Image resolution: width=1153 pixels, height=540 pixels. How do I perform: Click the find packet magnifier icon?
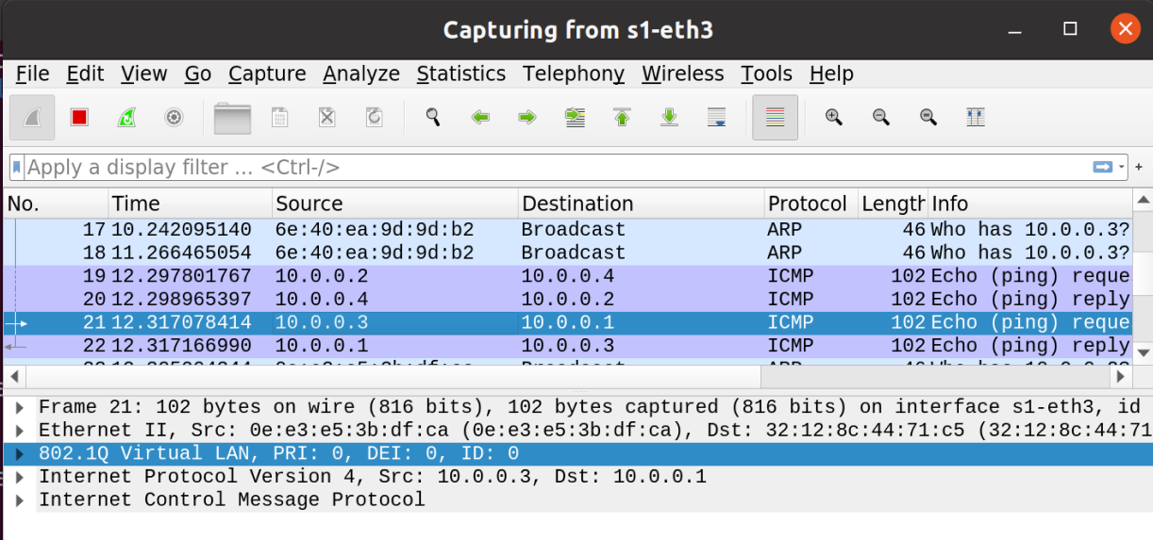pos(433,118)
